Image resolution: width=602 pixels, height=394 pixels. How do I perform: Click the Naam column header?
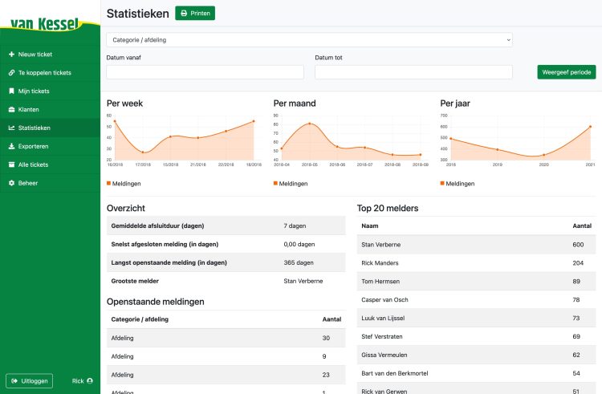pos(370,226)
